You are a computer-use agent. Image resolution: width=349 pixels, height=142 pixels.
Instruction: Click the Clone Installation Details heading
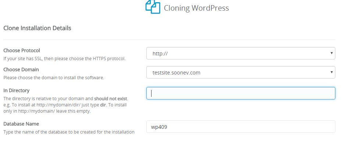[x=37, y=28]
